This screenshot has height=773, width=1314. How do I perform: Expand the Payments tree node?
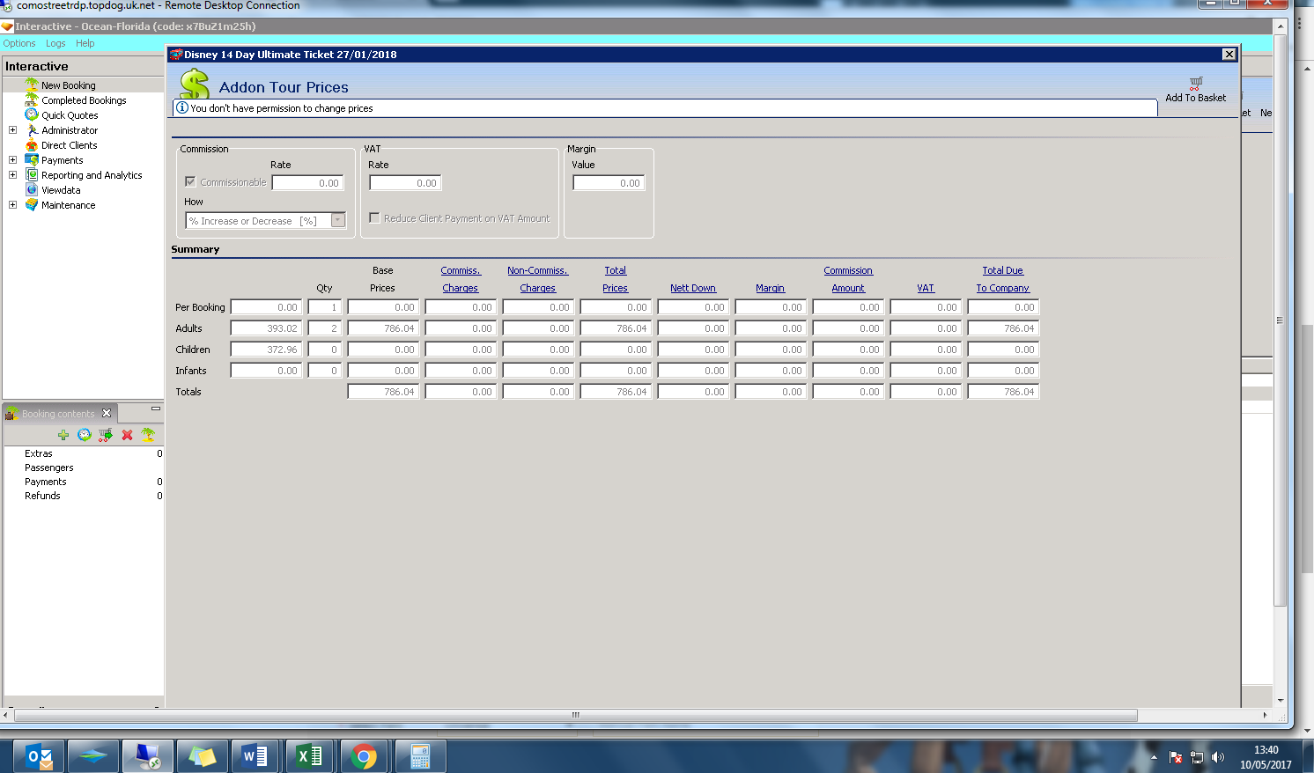pyautogui.click(x=12, y=159)
